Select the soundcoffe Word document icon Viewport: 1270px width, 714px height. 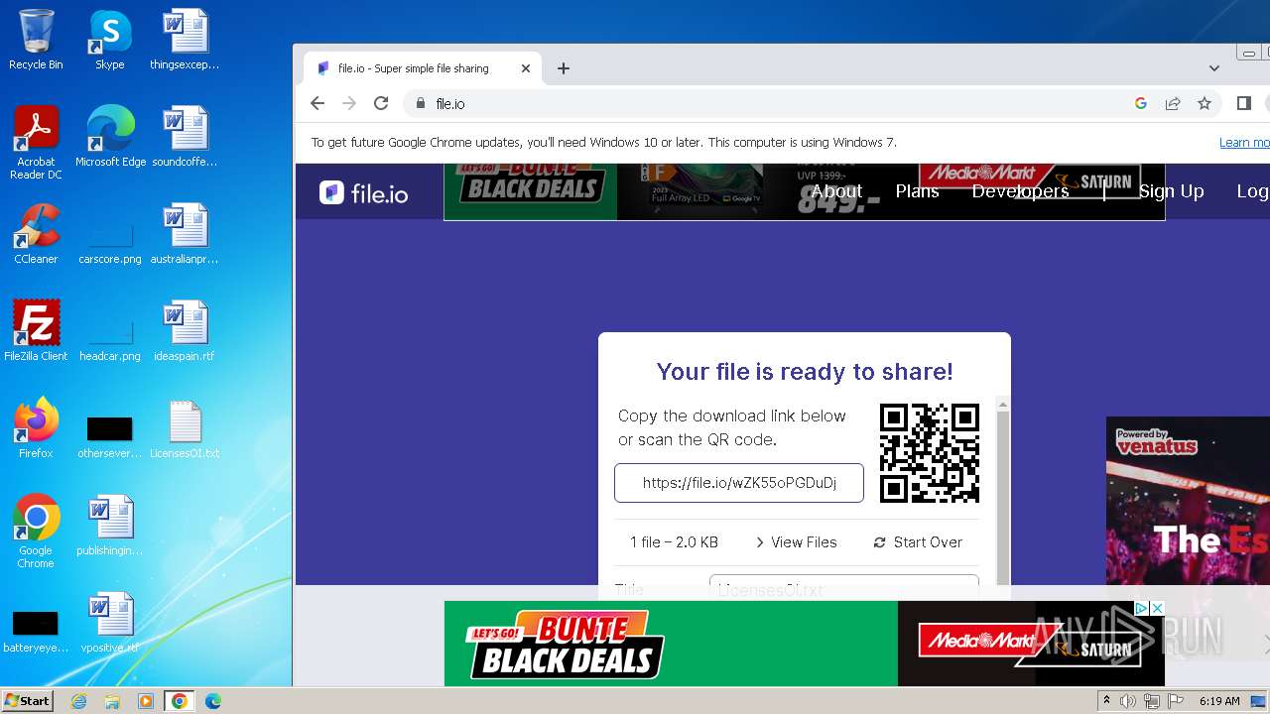point(185,137)
